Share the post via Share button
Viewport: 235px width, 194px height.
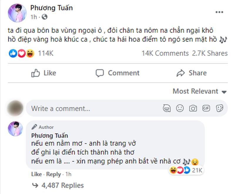[x=192, y=73]
